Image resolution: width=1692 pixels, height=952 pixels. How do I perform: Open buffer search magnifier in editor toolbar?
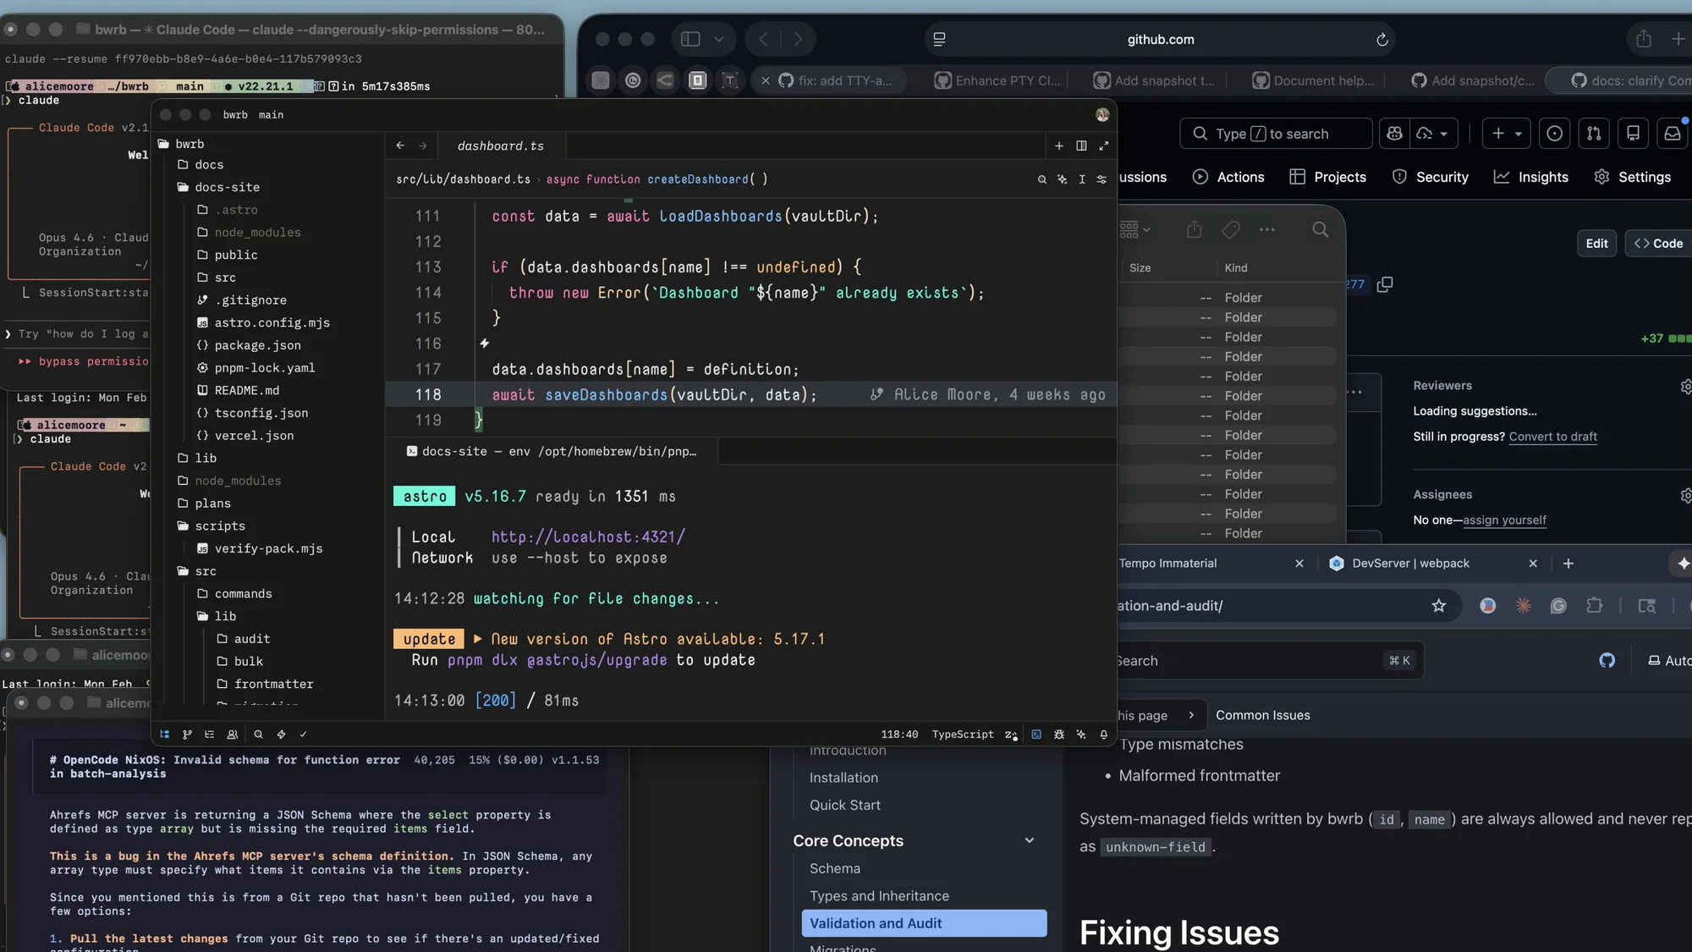click(x=1041, y=179)
